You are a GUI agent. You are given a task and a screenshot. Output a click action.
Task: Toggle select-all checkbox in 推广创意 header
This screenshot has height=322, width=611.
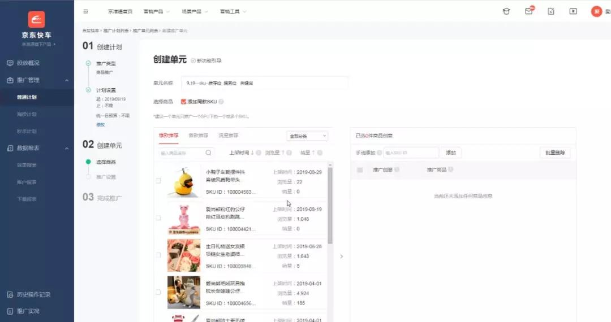click(360, 170)
